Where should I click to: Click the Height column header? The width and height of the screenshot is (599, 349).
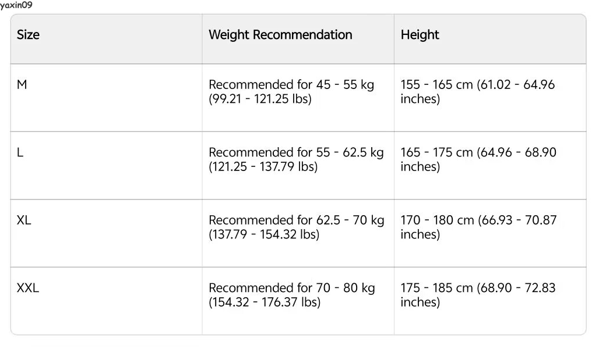(x=420, y=35)
